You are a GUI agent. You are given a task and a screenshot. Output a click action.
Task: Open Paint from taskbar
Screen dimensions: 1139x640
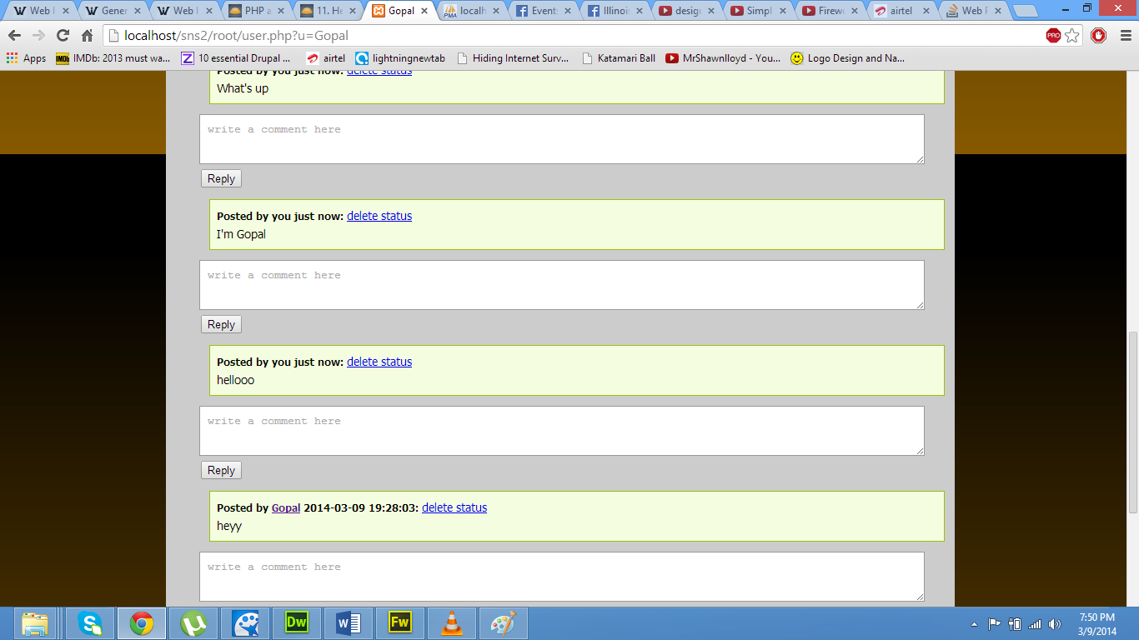[504, 623]
